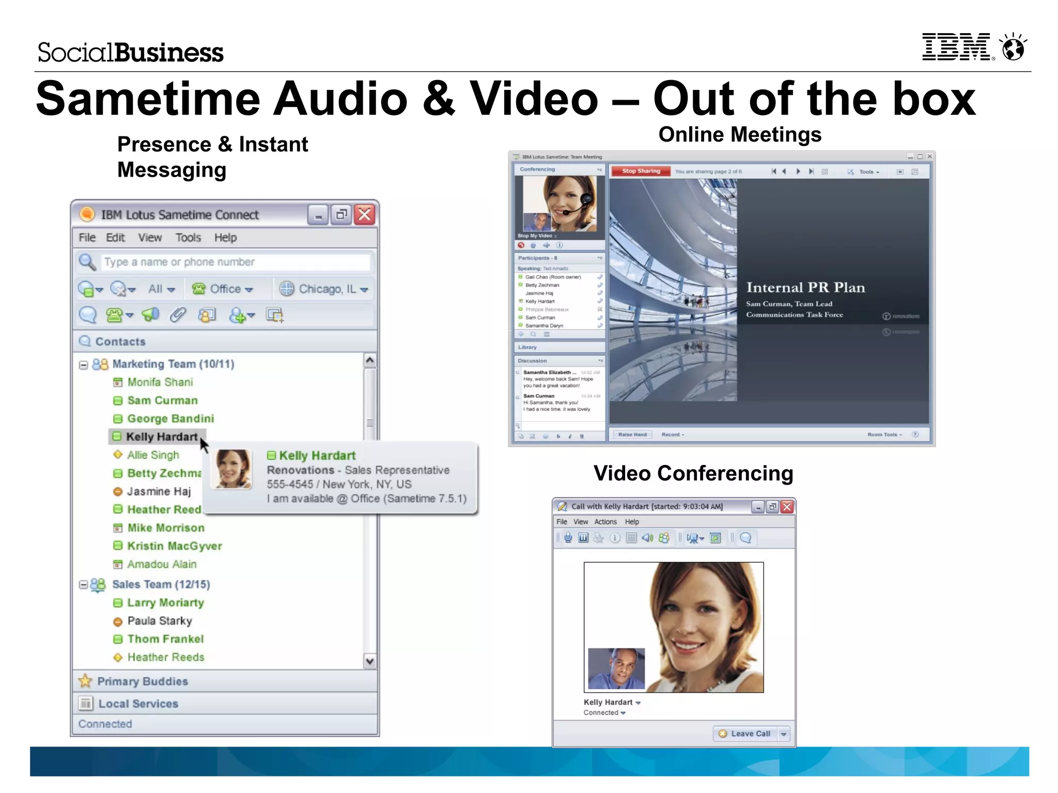Open the View menu in Sametime Connect

click(150, 238)
